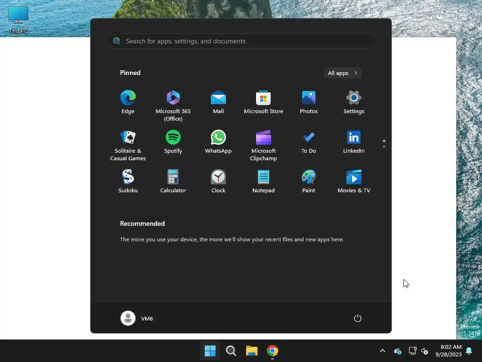Screen dimensions: 482x362
Task: Launch the To Do app
Action: [309, 142]
